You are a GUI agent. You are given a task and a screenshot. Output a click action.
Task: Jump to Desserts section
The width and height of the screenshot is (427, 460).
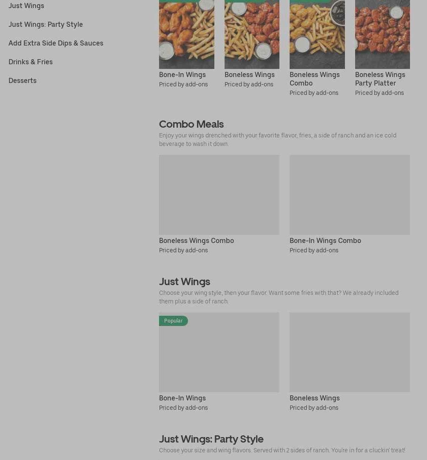click(x=23, y=81)
